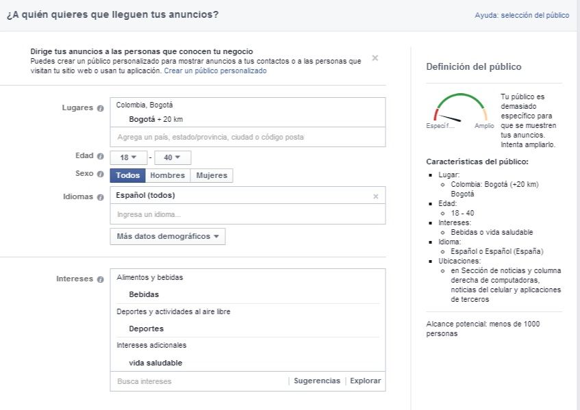
Task: Open Ayuda: selección del público link
Action: (x=521, y=15)
